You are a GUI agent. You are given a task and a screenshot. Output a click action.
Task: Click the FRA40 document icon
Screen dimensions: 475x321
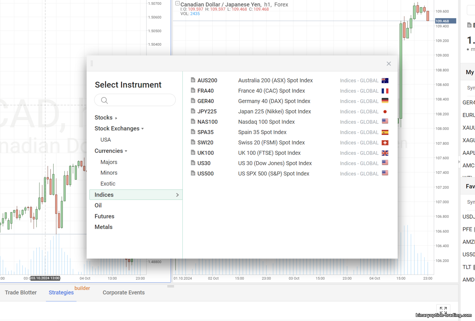pyautogui.click(x=193, y=90)
